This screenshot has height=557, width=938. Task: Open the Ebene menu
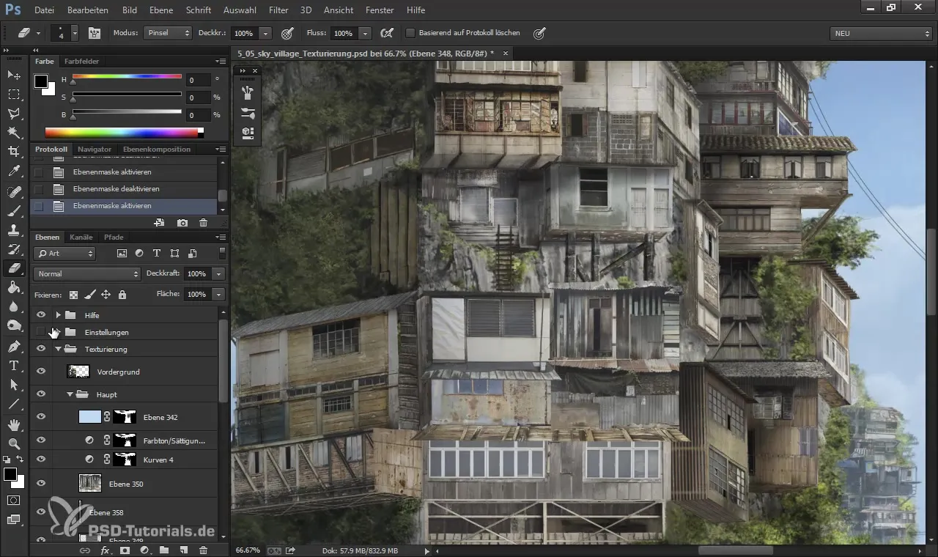click(x=160, y=10)
